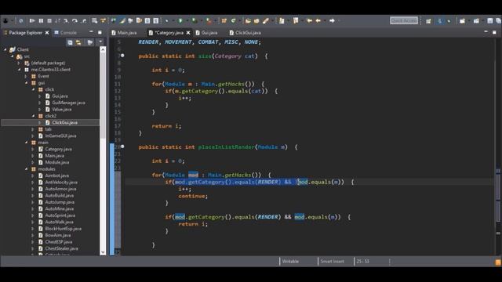Click the Resume debug button
The image size is (502, 282).
pyautogui.click(x=32, y=21)
